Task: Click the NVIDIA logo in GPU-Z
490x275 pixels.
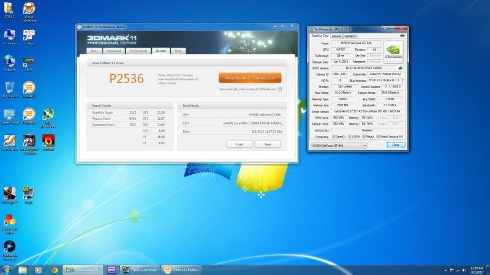Action: (x=393, y=52)
